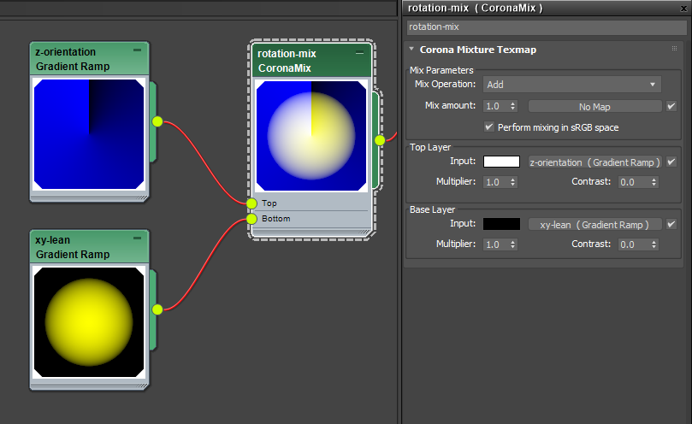Collapse the Corona Mixture Texmap rollout
The image size is (692, 424).
411,49
